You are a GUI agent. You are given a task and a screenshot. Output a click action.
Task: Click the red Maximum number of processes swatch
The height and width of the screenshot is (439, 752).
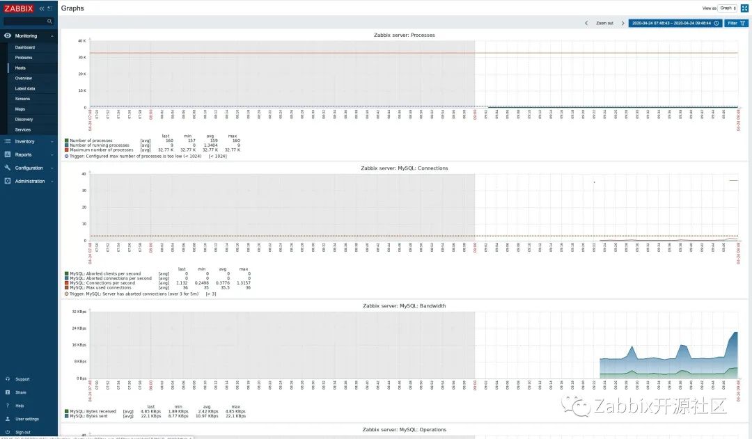click(67, 150)
